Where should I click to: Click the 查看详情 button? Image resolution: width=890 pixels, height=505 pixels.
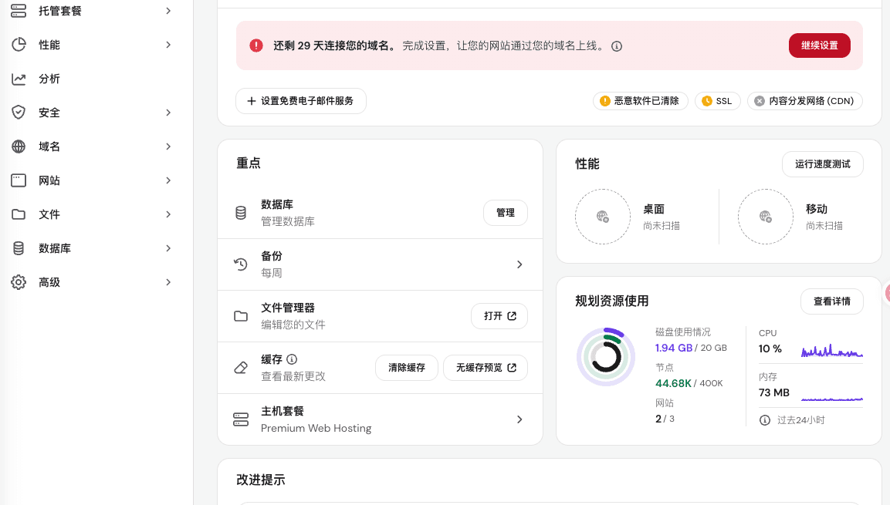click(832, 301)
